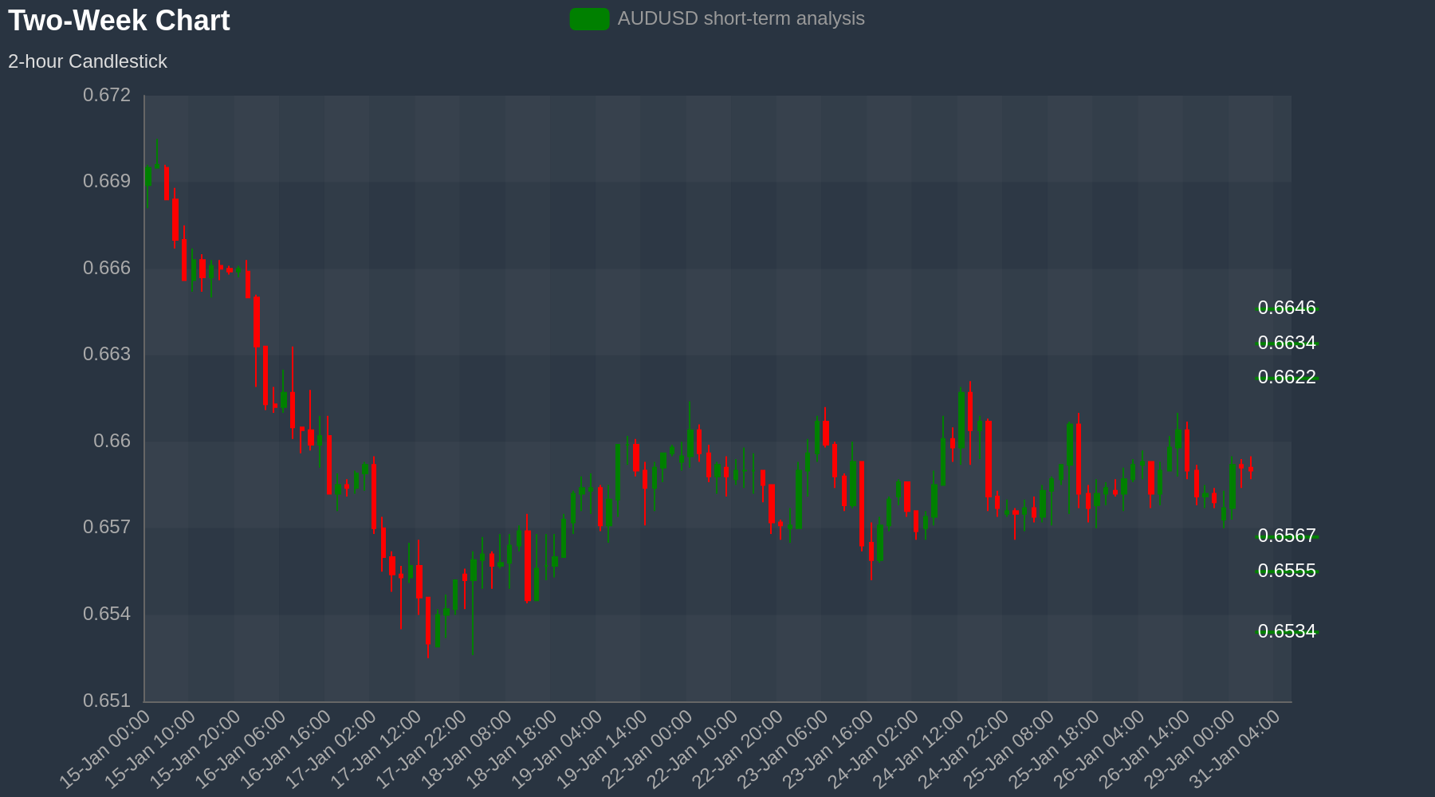Click the 16-Jan 06:00 x-axis label
This screenshot has height=797, width=1435.
click(241, 749)
